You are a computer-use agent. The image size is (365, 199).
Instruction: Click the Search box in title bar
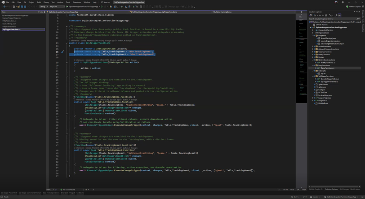[x=106, y=2]
